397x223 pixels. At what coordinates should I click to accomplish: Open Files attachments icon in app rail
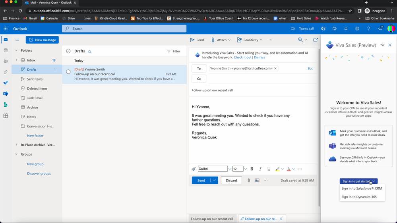(x=6, y=72)
